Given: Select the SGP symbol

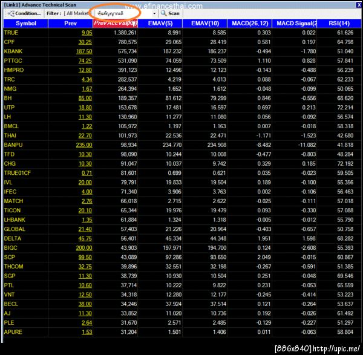Looking at the screenshot, I should [x=10, y=276].
